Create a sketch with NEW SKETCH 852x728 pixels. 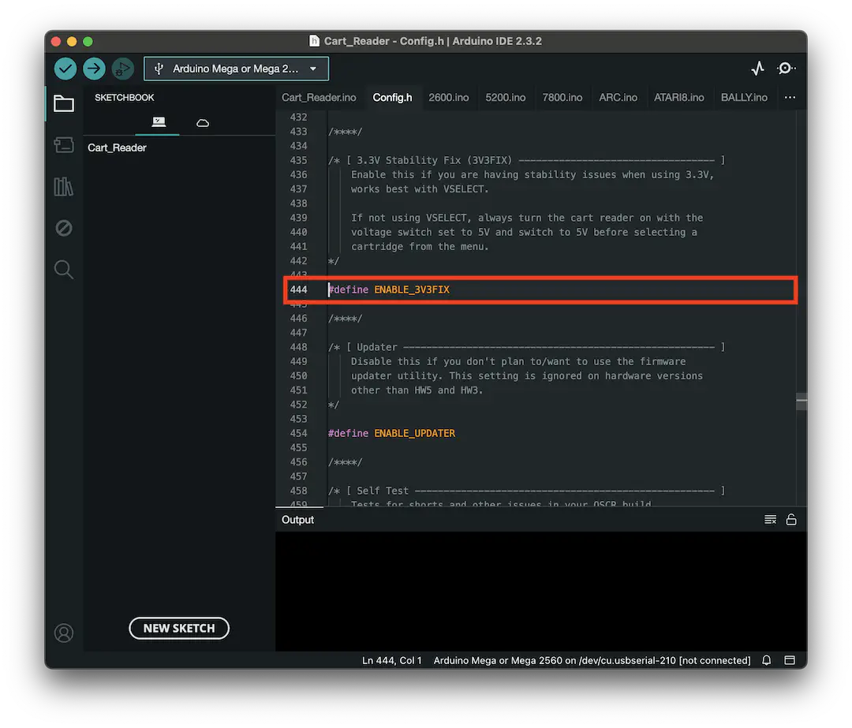(x=179, y=628)
